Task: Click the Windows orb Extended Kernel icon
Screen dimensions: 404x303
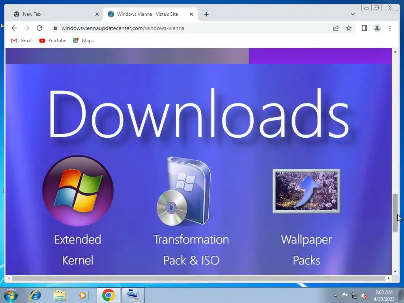Action: pyautogui.click(x=78, y=191)
